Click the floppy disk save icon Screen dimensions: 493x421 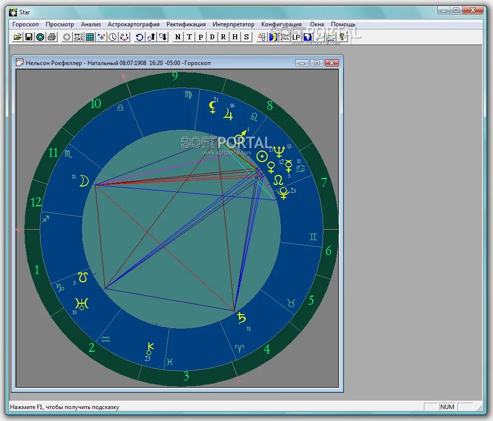pos(29,37)
